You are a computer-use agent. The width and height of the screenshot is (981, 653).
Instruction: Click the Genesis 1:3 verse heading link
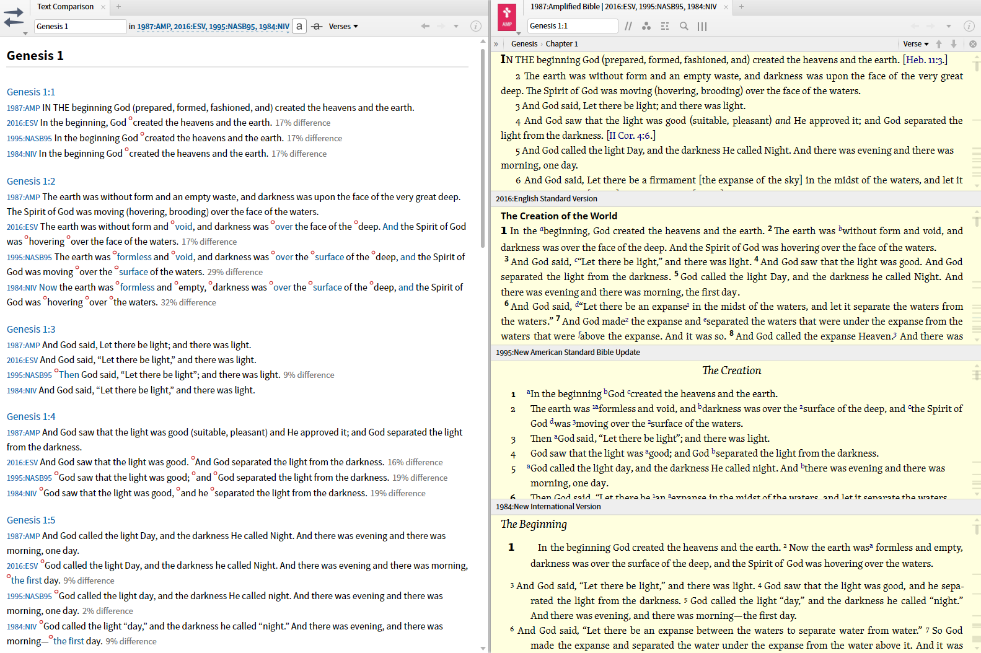(x=31, y=329)
